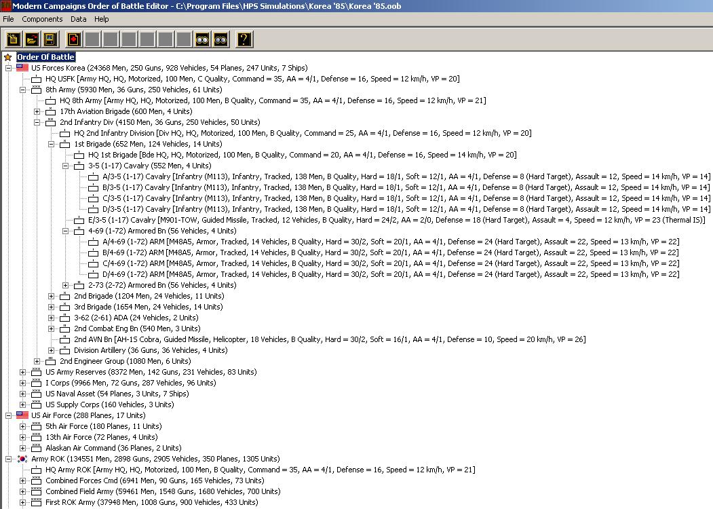Screen dimensions: 713x509
Task: Click the question mark help icon
Action: pyautogui.click(x=244, y=39)
